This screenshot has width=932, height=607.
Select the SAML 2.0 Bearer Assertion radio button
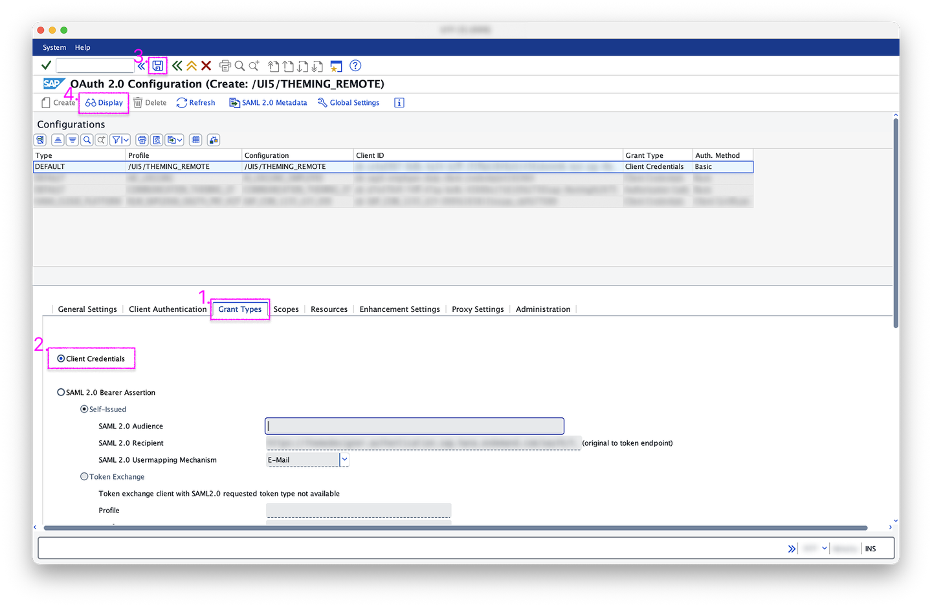pos(61,392)
